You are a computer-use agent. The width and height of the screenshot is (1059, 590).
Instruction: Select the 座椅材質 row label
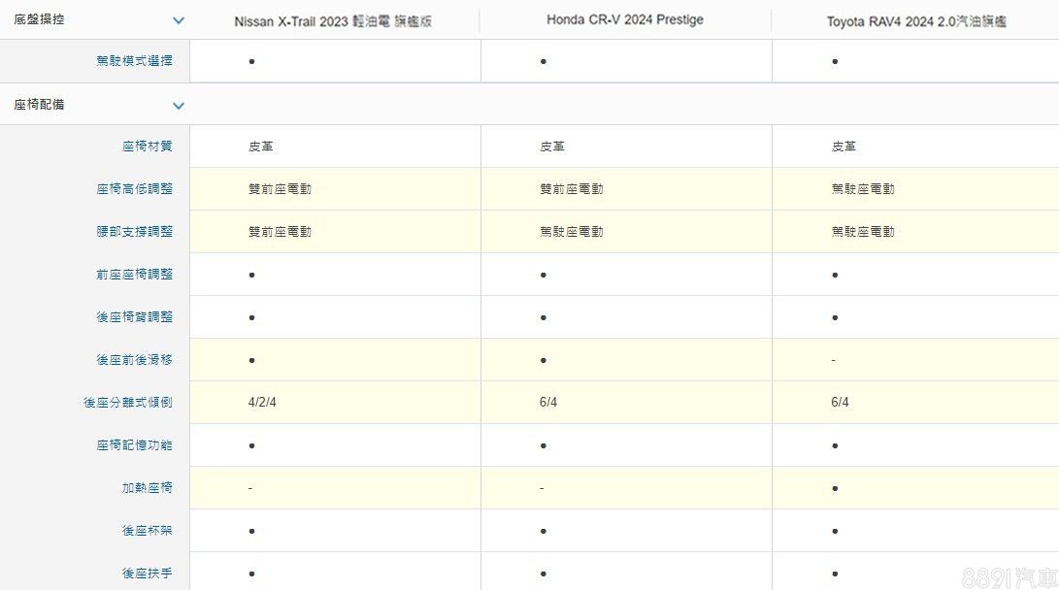tap(148, 147)
